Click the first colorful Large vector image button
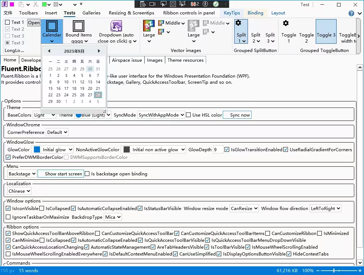This screenshot has height=275, width=364. tap(149, 31)
